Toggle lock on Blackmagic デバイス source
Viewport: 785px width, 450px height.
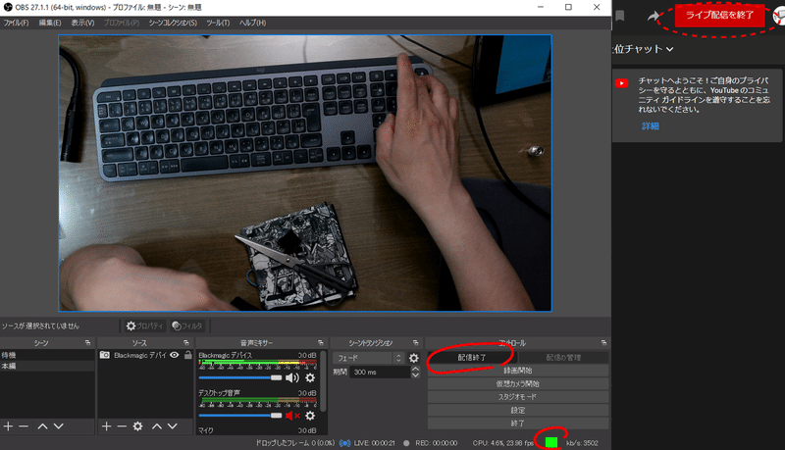click(x=188, y=355)
